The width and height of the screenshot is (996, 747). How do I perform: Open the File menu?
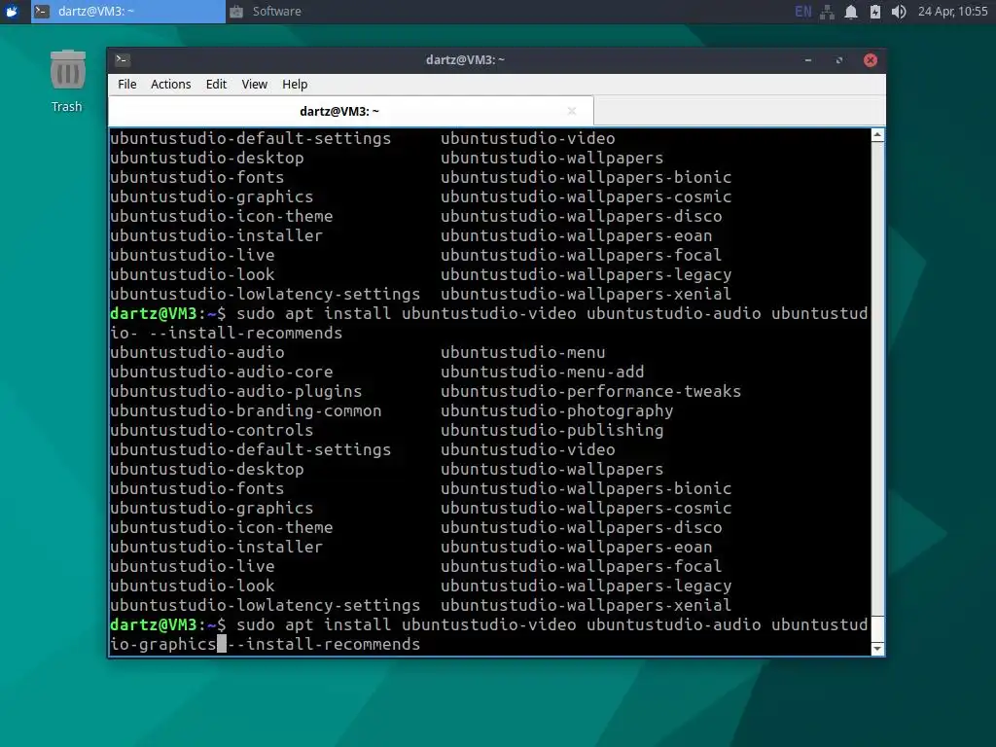pyautogui.click(x=127, y=85)
